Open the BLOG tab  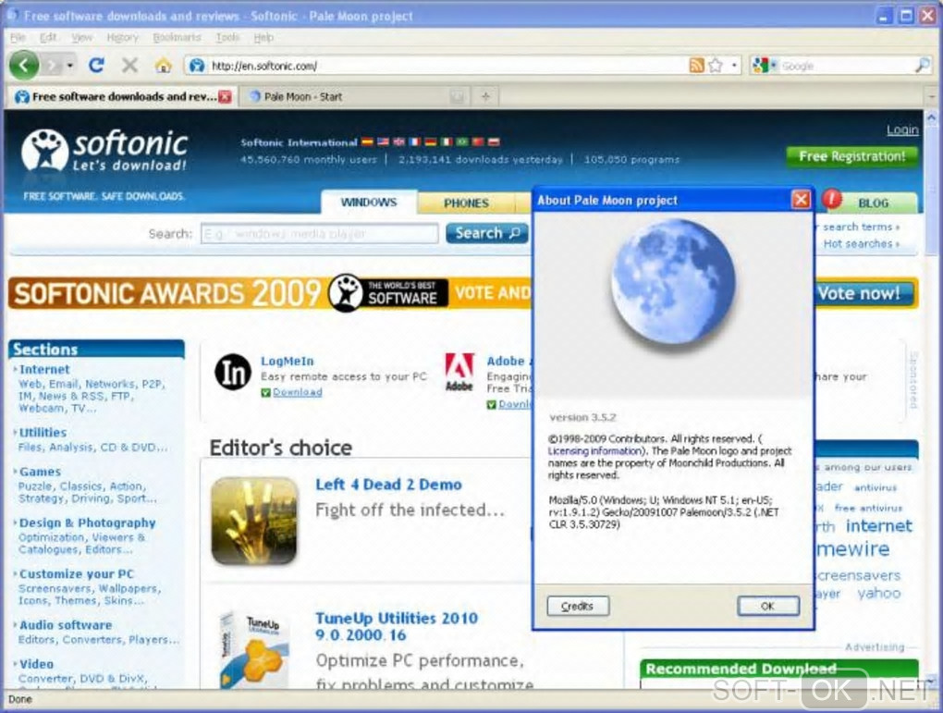coord(874,203)
